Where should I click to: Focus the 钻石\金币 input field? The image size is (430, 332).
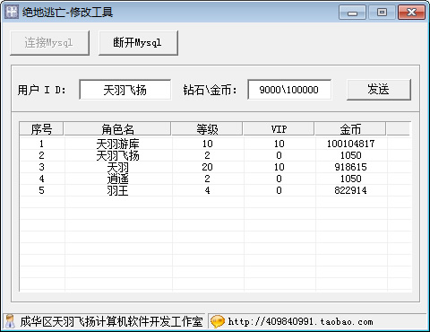pos(289,90)
